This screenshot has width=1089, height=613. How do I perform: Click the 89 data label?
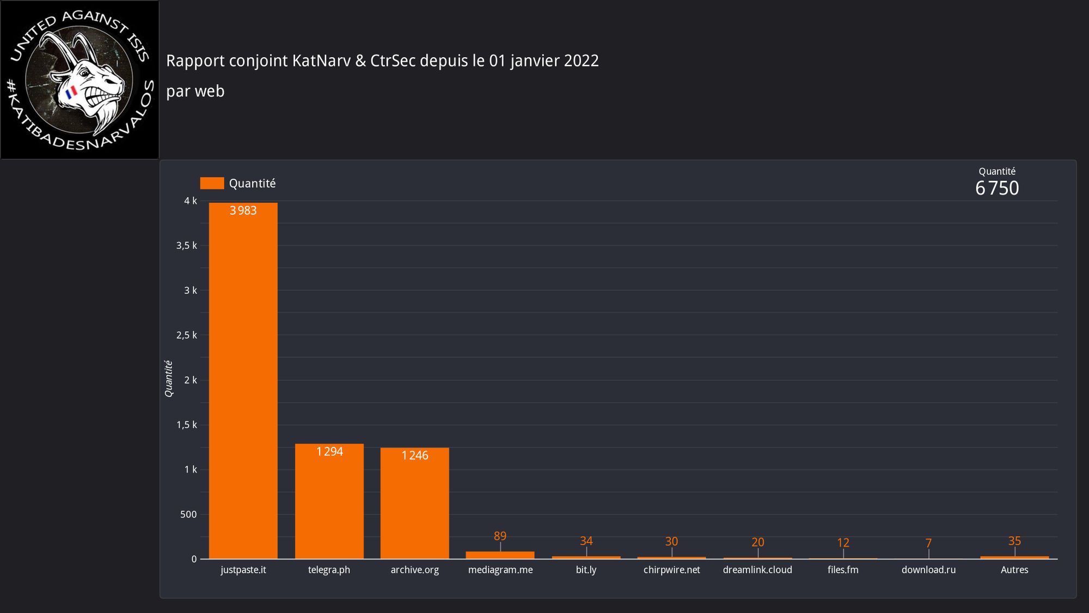point(500,536)
